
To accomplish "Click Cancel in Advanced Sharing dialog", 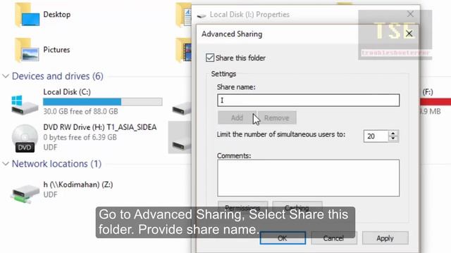I will 333,238.
